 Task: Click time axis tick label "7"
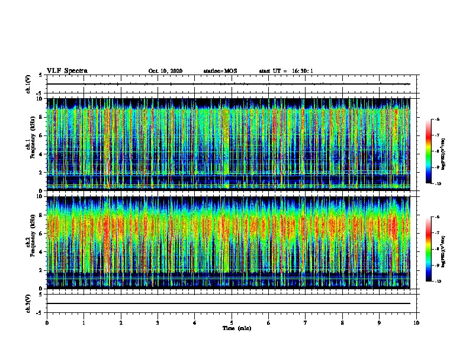pos(306,322)
